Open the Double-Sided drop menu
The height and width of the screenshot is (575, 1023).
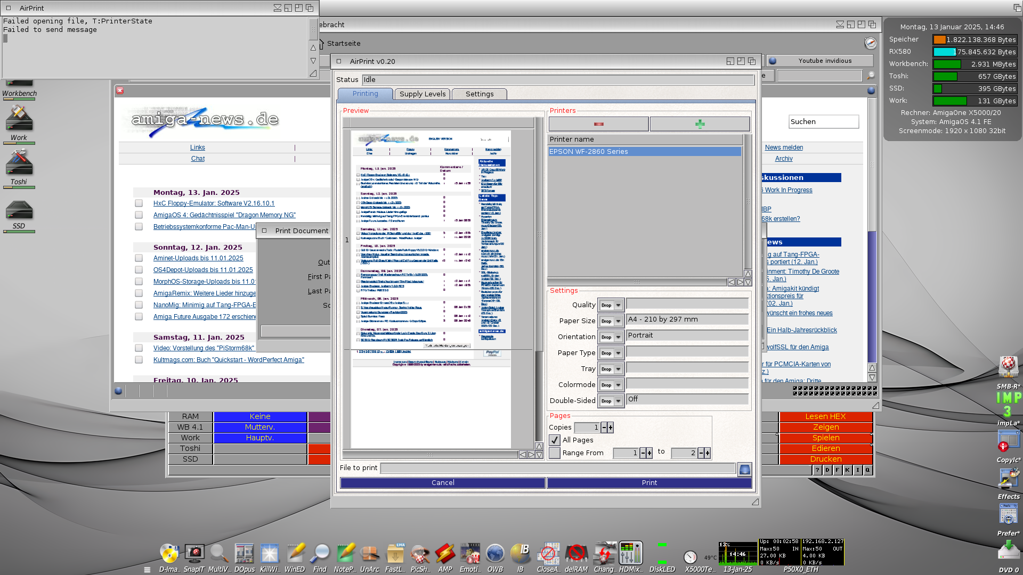point(611,401)
